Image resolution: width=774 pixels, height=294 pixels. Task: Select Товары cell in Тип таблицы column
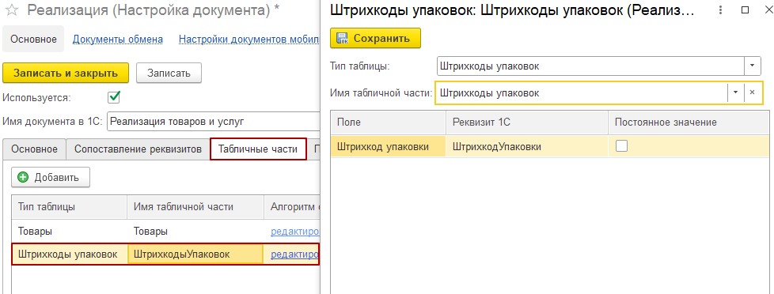click(x=70, y=232)
